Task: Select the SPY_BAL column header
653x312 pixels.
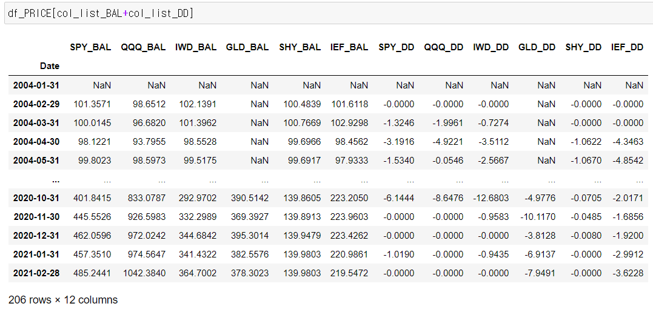Action: click(90, 47)
